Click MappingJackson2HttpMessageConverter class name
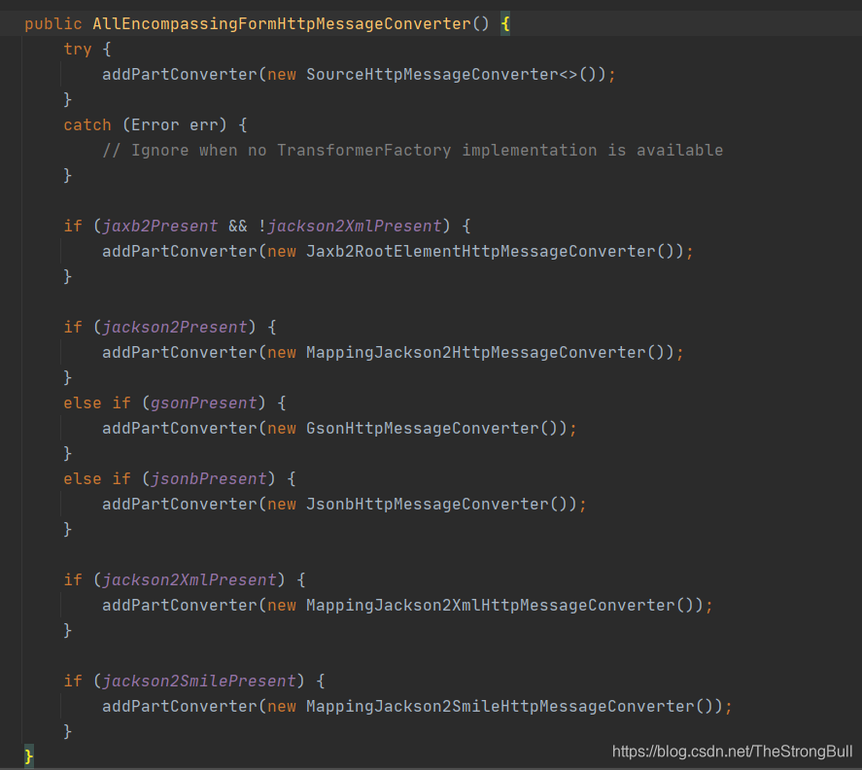Screen dimensions: 862x770 coord(475,353)
